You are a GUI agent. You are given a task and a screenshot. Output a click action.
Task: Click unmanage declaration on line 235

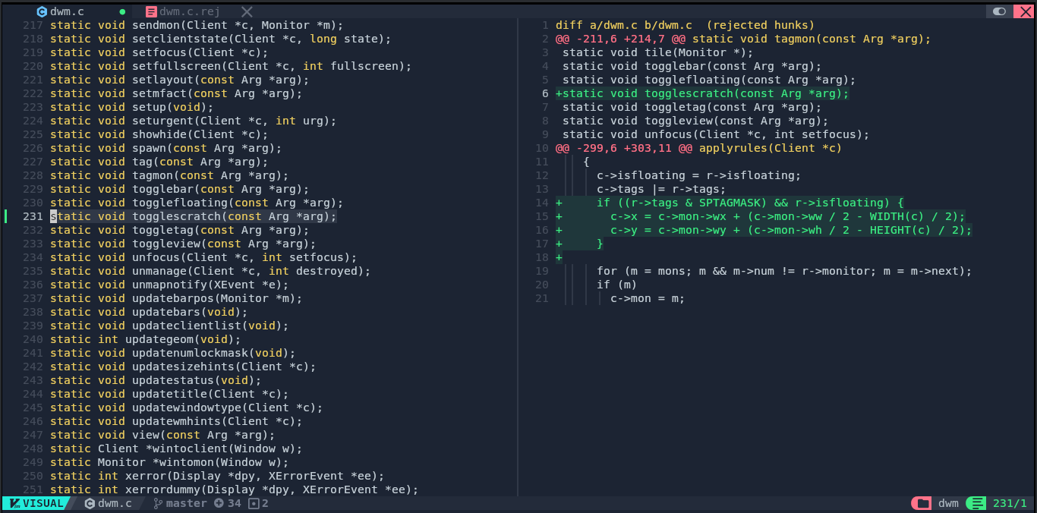(x=210, y=271)
